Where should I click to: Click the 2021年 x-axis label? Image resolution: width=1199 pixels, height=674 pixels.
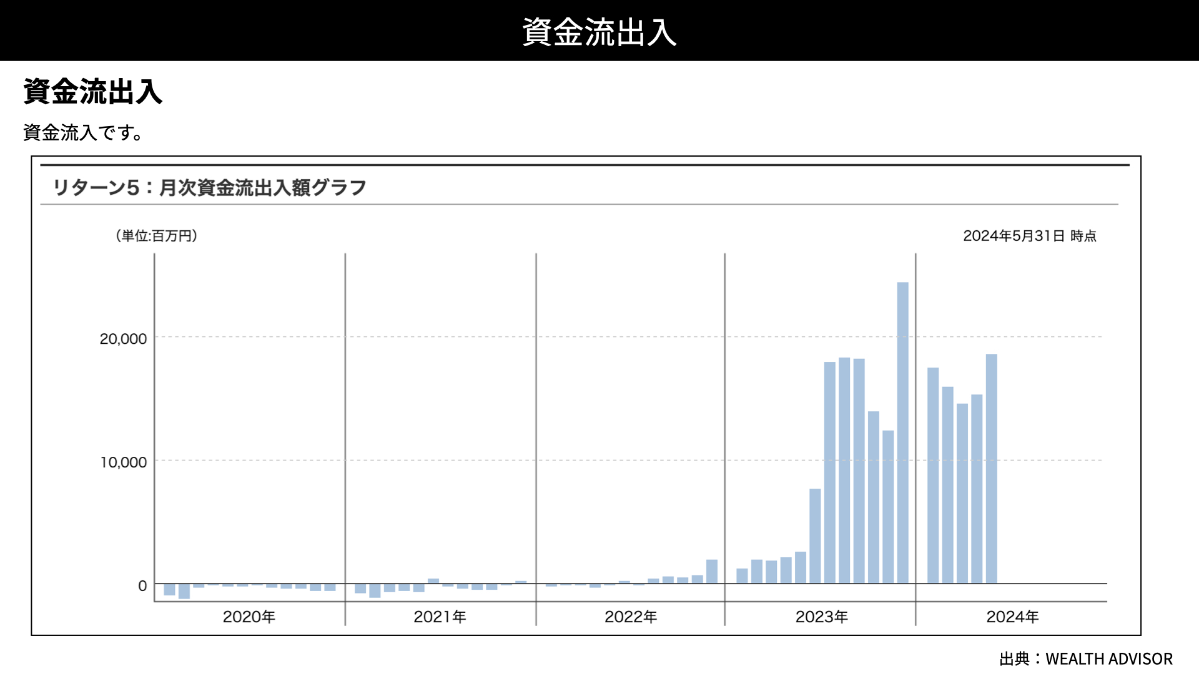440,617
